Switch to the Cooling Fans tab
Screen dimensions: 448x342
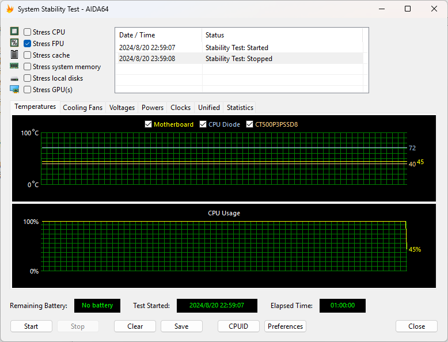[x=82, y=108]
